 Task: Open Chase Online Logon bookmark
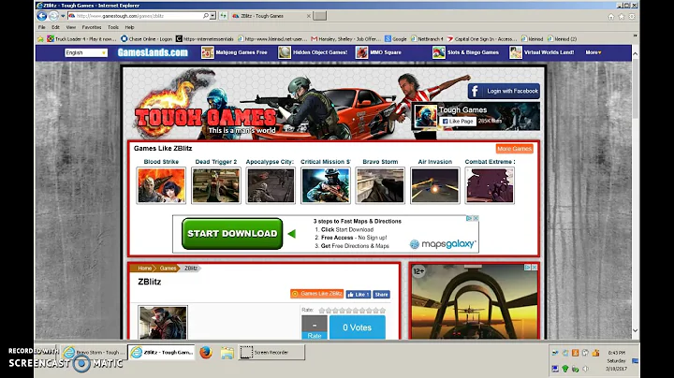click(x=147, y=38)
